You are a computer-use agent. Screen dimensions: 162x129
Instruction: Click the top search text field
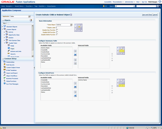[146, 6]
